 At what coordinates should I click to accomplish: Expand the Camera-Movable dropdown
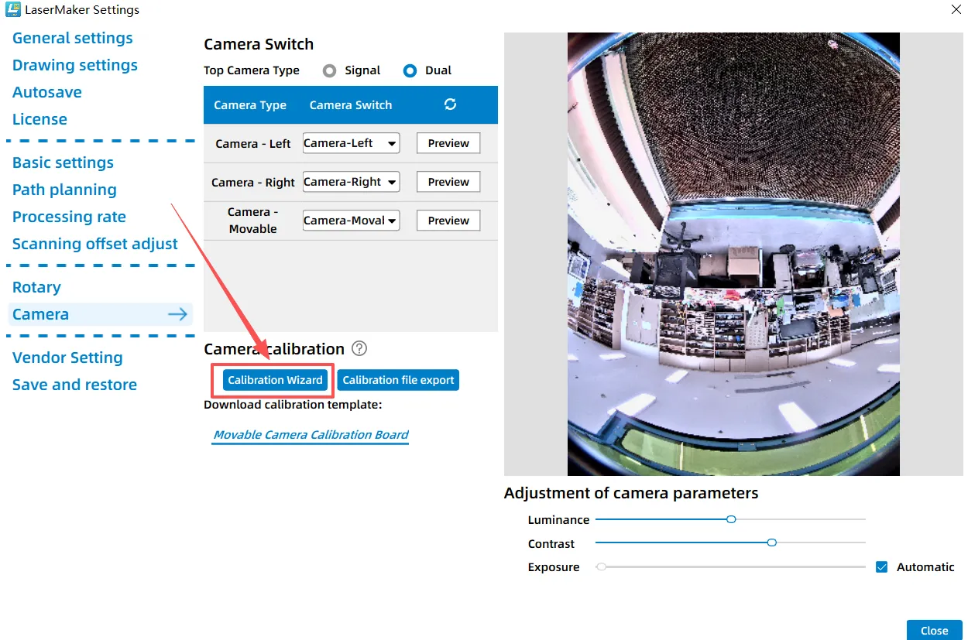tap(351, 221)
